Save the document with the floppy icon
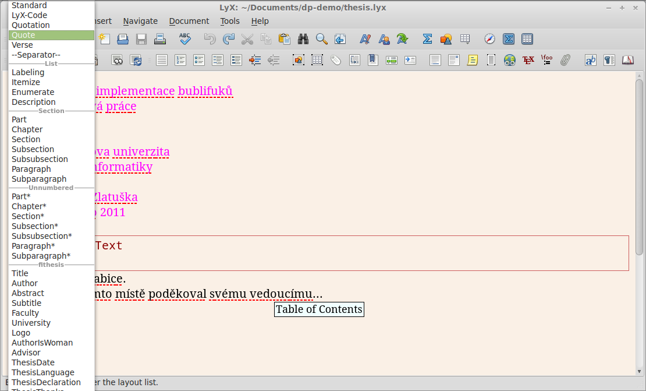 pos(141,39)
